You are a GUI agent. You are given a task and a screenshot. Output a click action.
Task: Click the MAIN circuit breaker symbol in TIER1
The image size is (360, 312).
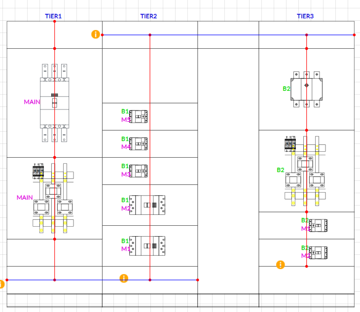tap(54, 103)
